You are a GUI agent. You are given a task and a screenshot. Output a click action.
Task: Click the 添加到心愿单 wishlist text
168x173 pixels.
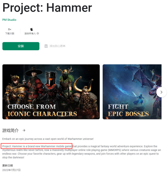pos(57,46)
